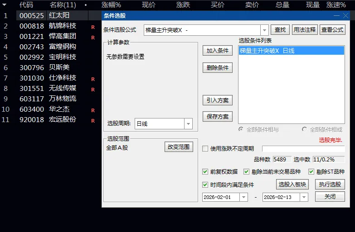Image resolution: width=355 pixels, height=232 pixels.
Task: Click the R marker beside 华之杰
Action: (93, 110)
